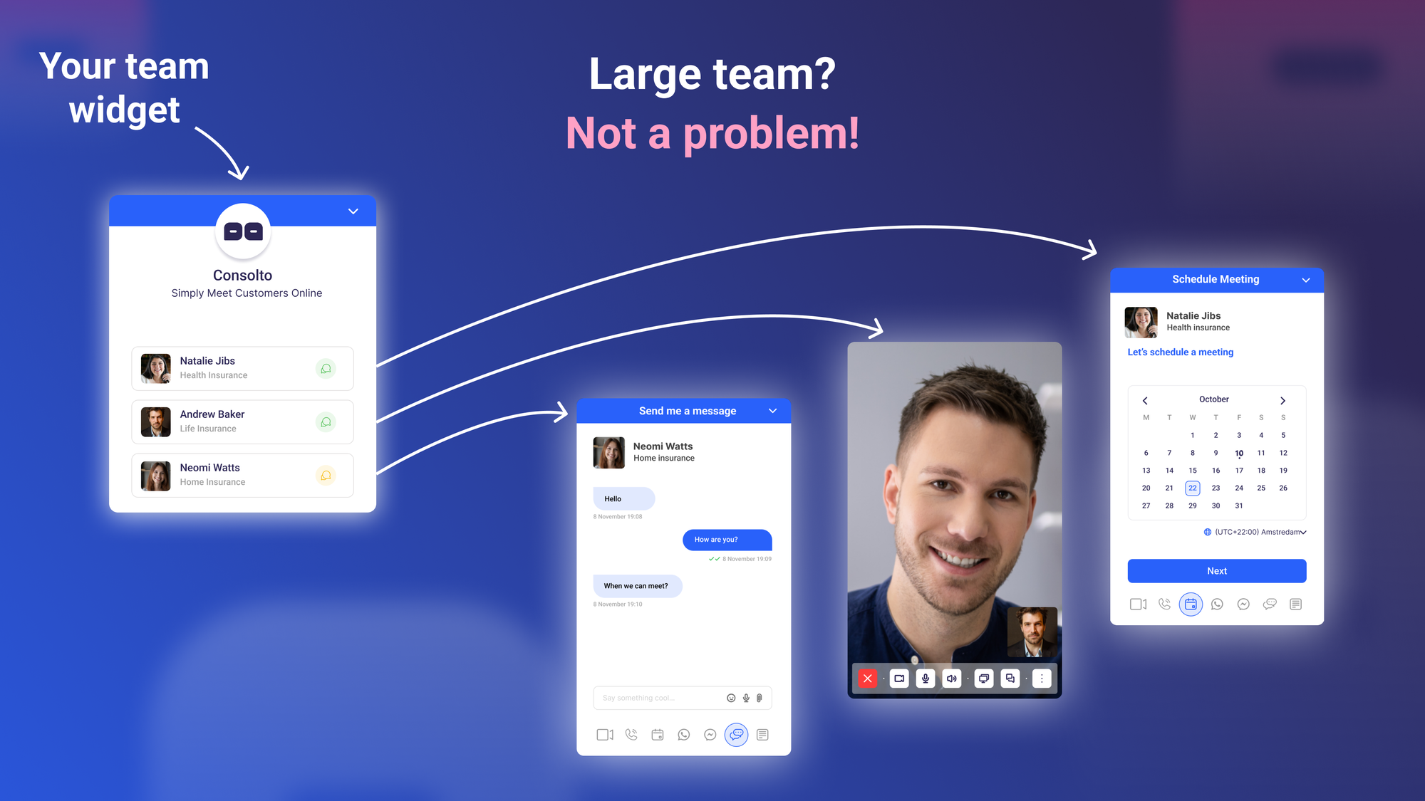Click the schedule meeting calendar icon
This screenshot has height=801, width=1425.
[x=1191, y=604]
